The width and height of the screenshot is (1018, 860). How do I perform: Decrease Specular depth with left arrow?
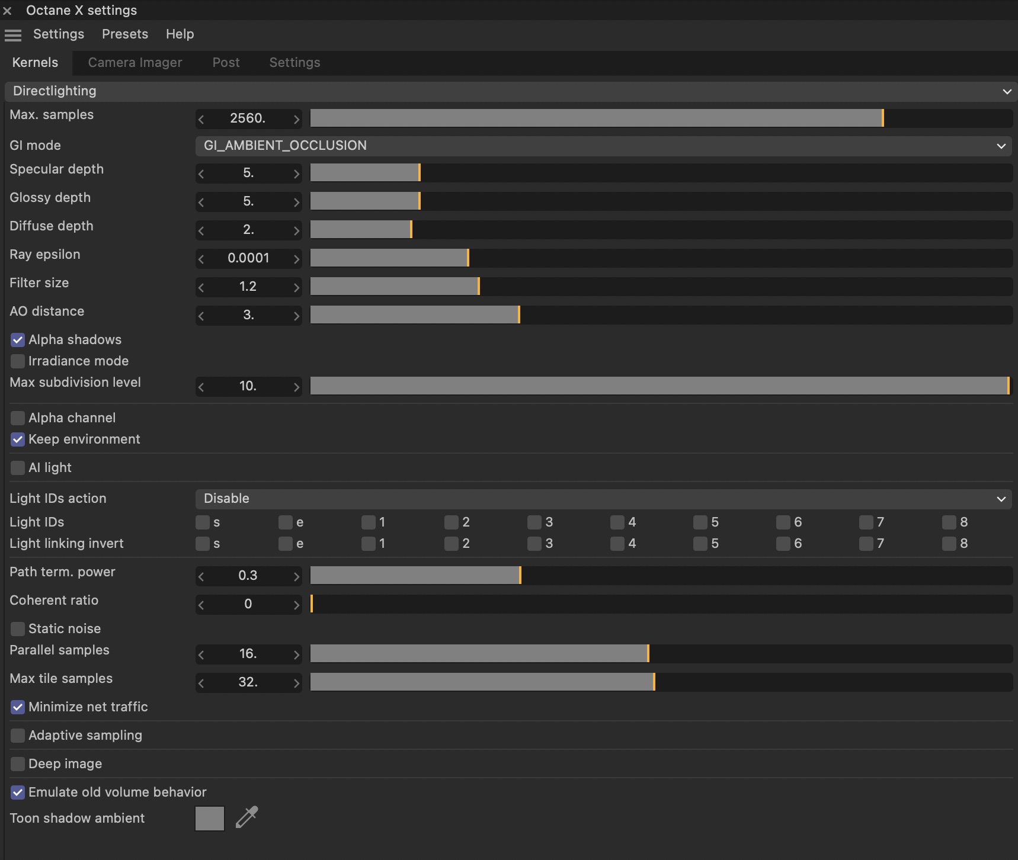[201, 174]
